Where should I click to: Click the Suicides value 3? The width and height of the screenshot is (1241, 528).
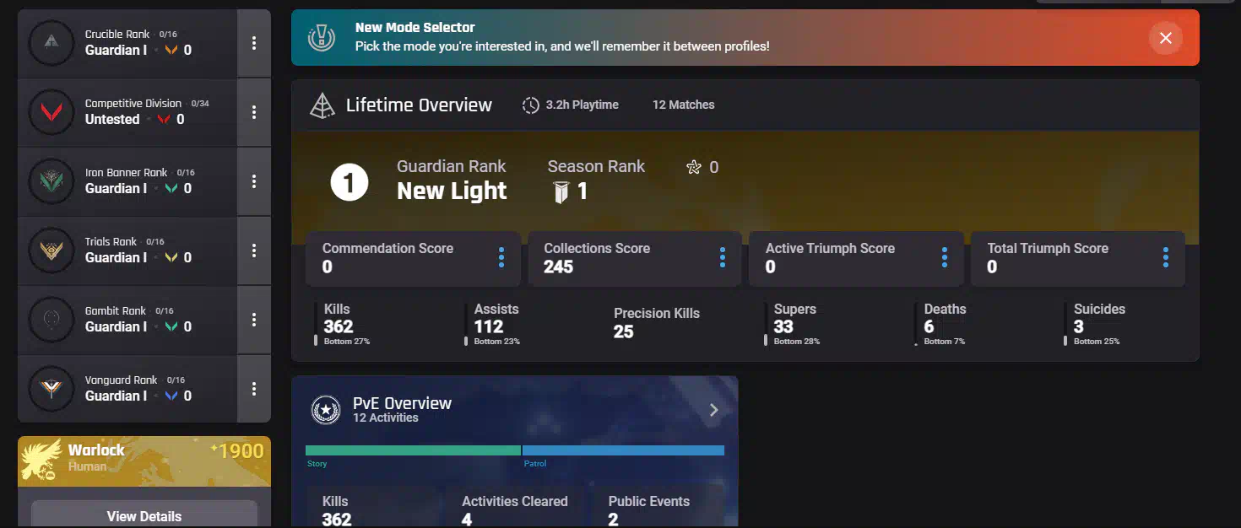pos(1079,326)
